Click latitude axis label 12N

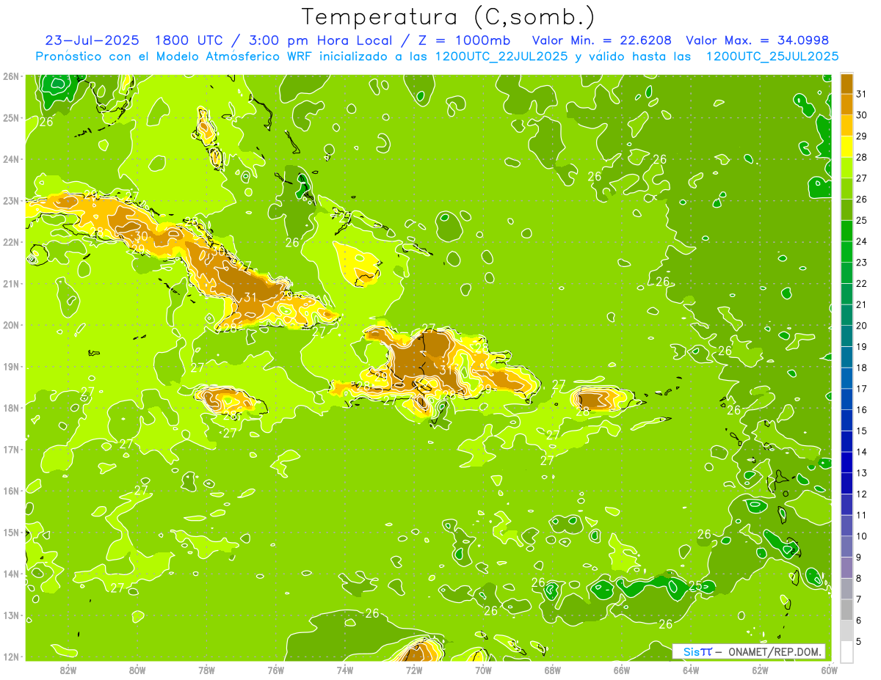[x=11, y=657]
